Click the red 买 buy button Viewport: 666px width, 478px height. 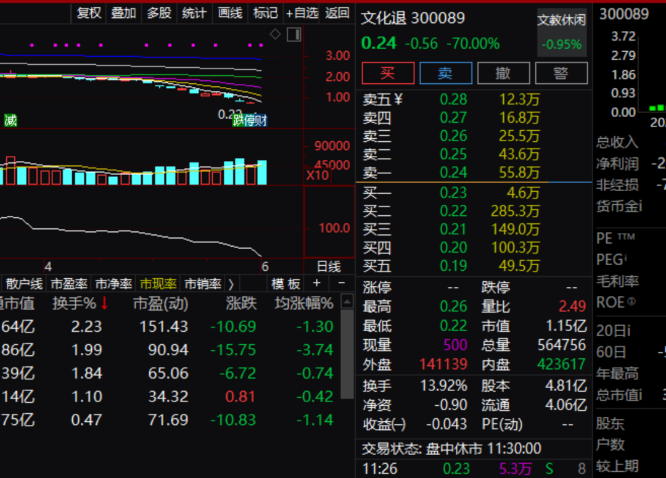click(388, 73)
